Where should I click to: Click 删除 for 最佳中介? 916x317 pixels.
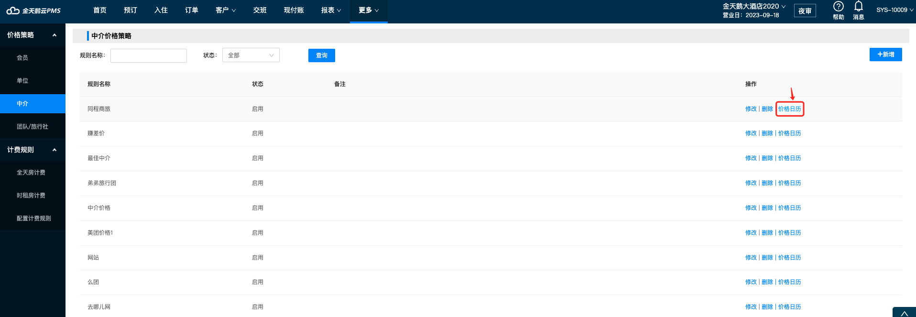pyautogui.click(x=767, y=158)
